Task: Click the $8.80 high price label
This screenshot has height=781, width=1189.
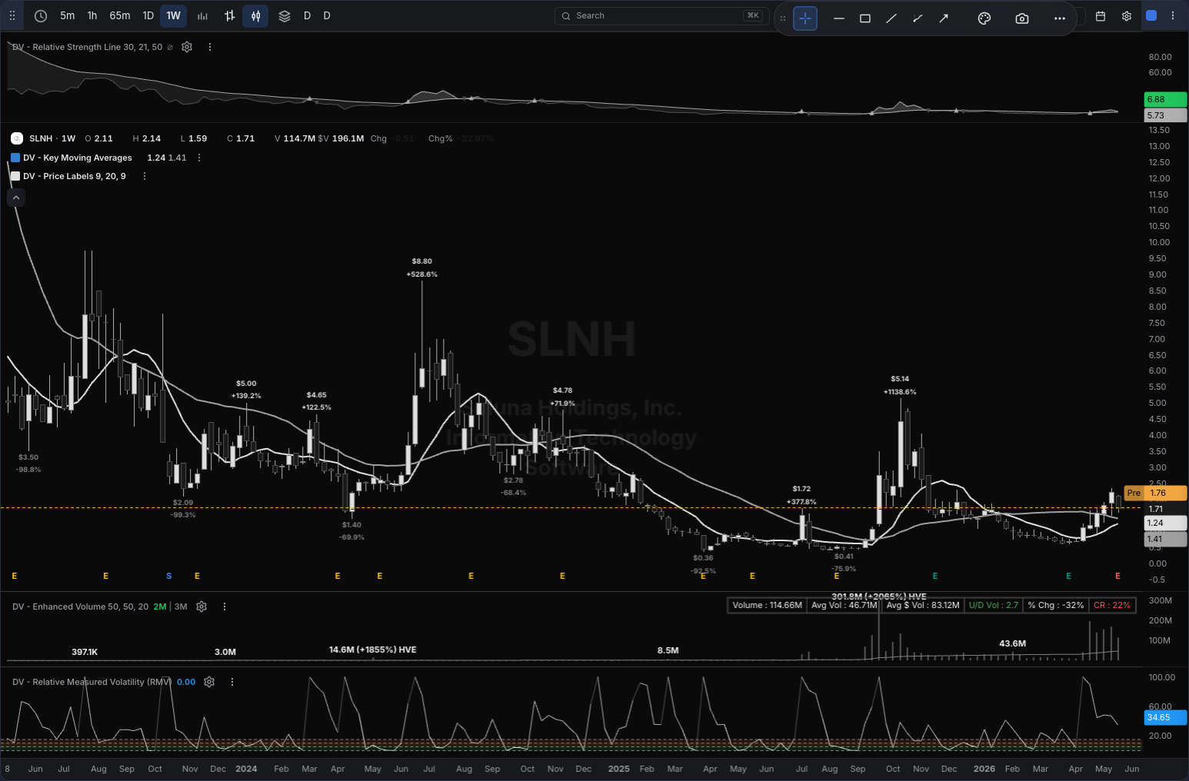Action: [421, 261]
